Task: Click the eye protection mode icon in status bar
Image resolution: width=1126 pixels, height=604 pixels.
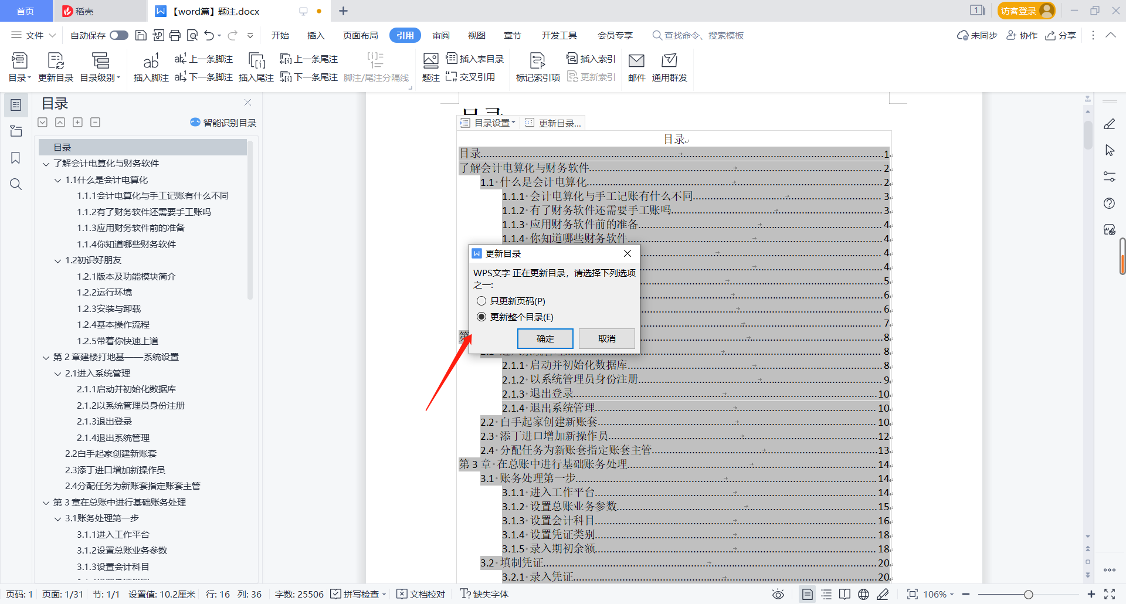Action: 778,594
